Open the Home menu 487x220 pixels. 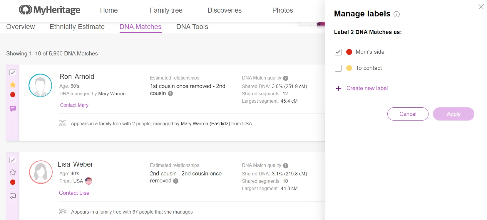point(109,10)
